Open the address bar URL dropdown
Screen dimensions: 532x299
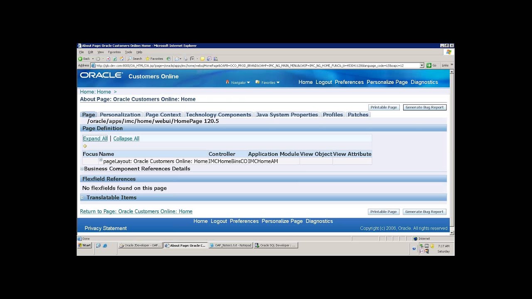[x=422, y=65]
